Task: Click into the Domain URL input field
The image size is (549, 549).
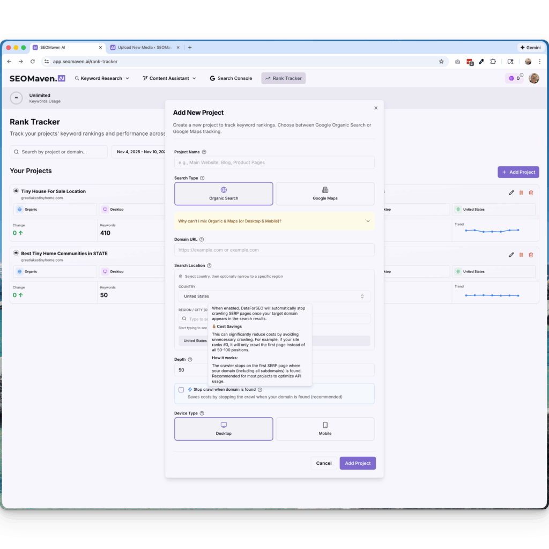Action: click(x=274, y=250)
